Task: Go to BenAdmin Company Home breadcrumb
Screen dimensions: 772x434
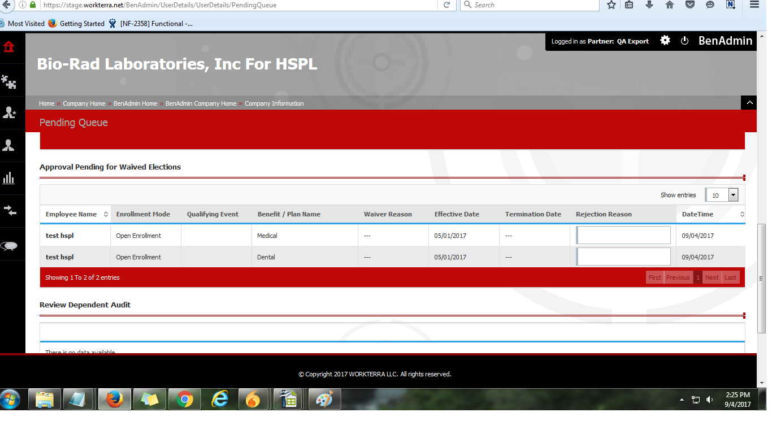Action: (x=201, y=103)
